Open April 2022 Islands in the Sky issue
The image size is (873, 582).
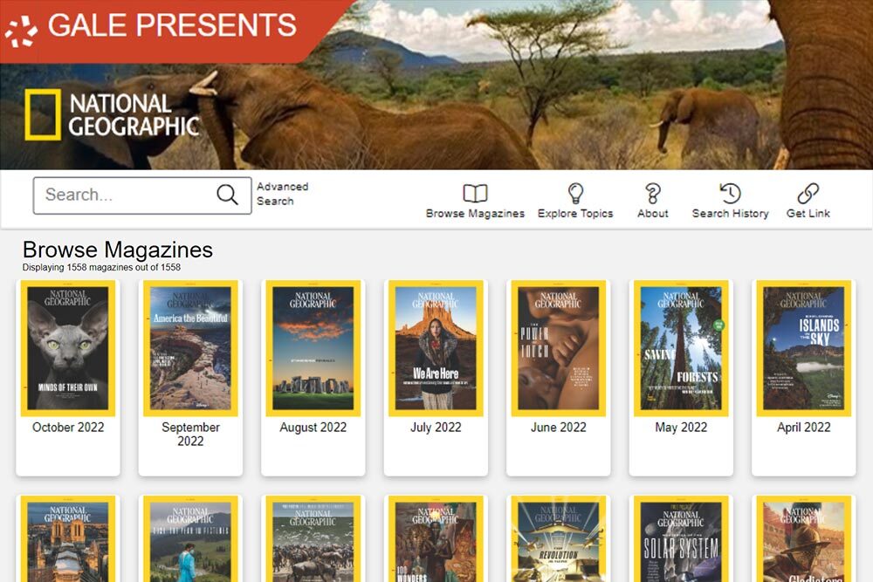[803, 348]
